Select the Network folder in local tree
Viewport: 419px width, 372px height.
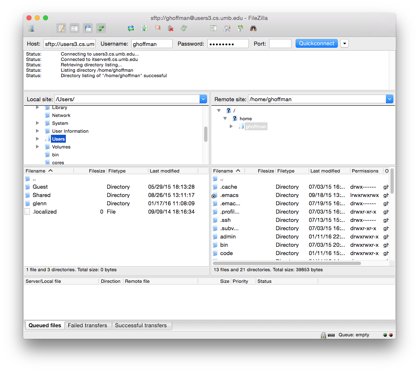[x=61, y=115]
